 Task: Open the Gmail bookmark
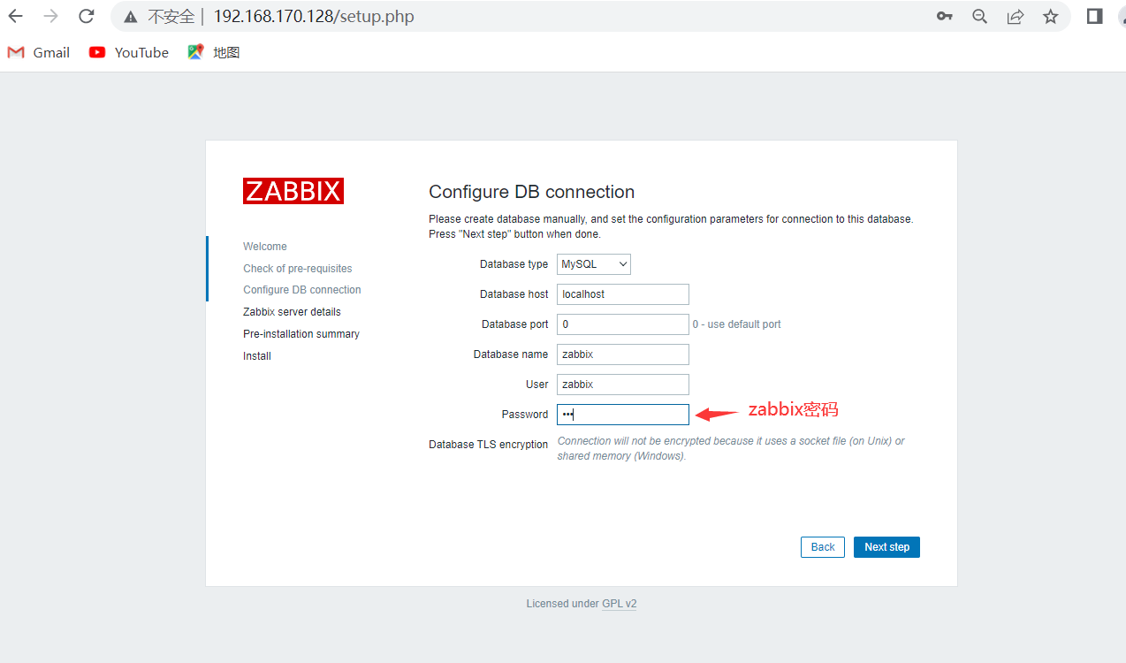click(39, 52)
